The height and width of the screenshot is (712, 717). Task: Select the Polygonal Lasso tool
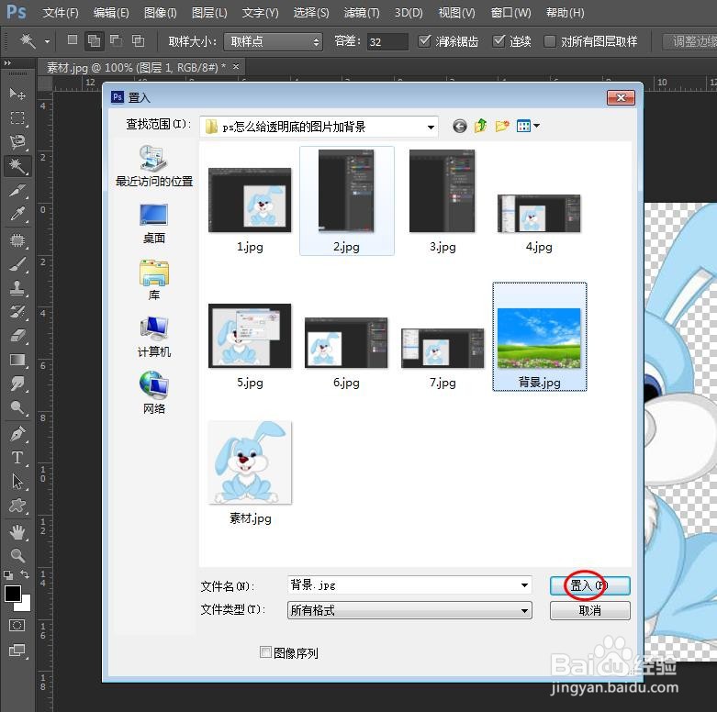(x=17, y=141)
